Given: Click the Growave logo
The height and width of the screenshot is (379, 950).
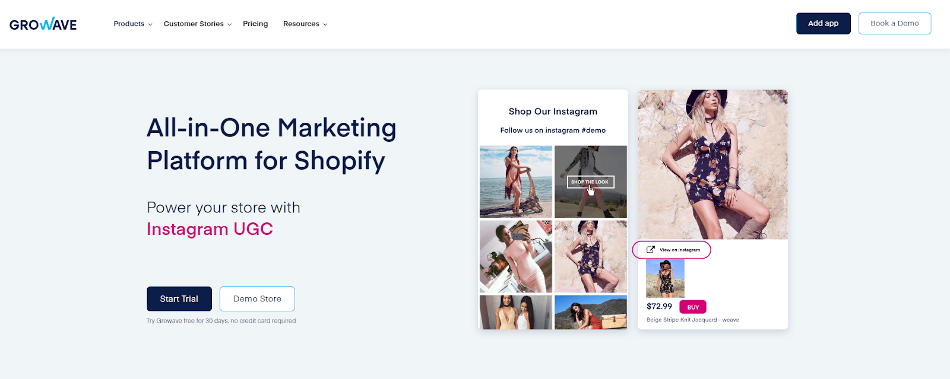Looking at the screenshot, I should point(43,24).
